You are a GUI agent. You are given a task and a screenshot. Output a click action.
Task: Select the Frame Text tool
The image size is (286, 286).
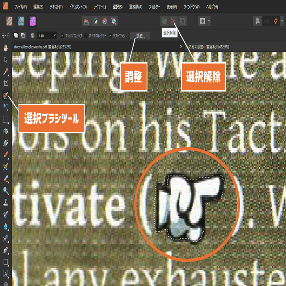(6, 274)
